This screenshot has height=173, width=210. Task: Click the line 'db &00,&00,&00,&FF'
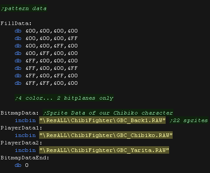(46, 38)
